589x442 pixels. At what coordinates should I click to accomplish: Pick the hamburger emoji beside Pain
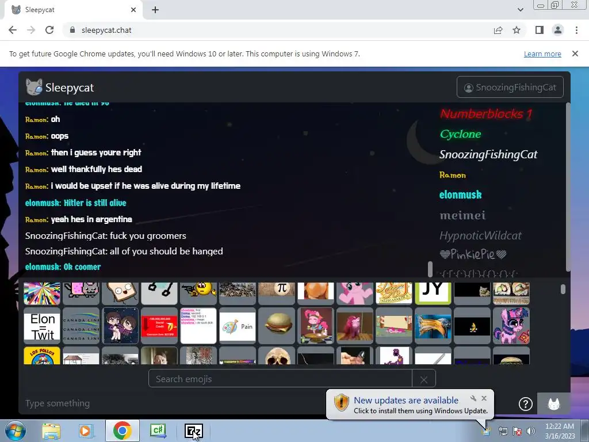click(277, 326)
